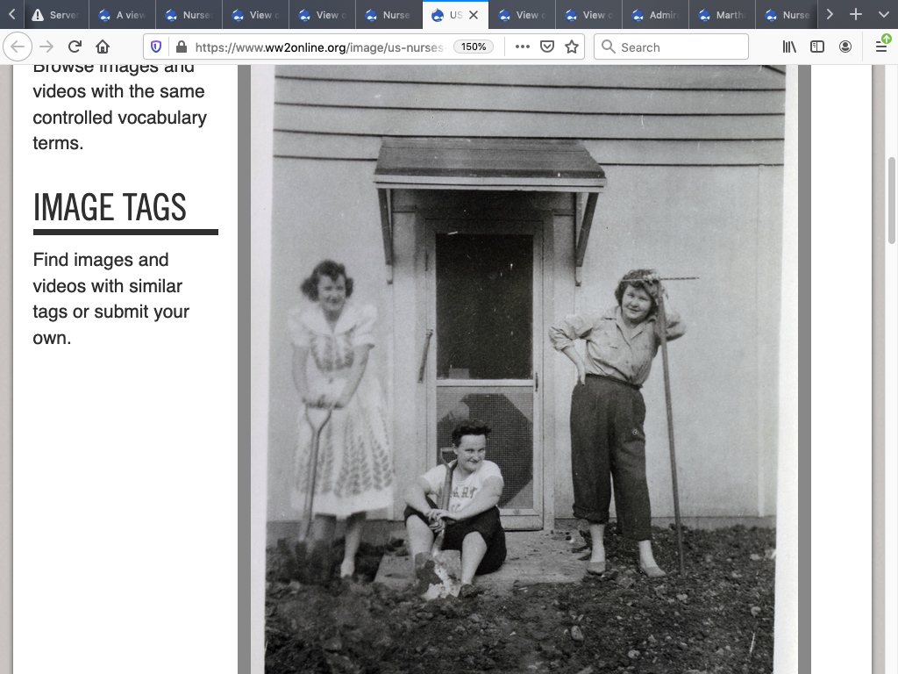Show site security padlock info

pyautogui.click(x=181, y=47)
